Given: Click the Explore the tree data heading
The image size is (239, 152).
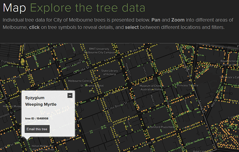Looking at the screenshot, I should click(x=88, y=8).
